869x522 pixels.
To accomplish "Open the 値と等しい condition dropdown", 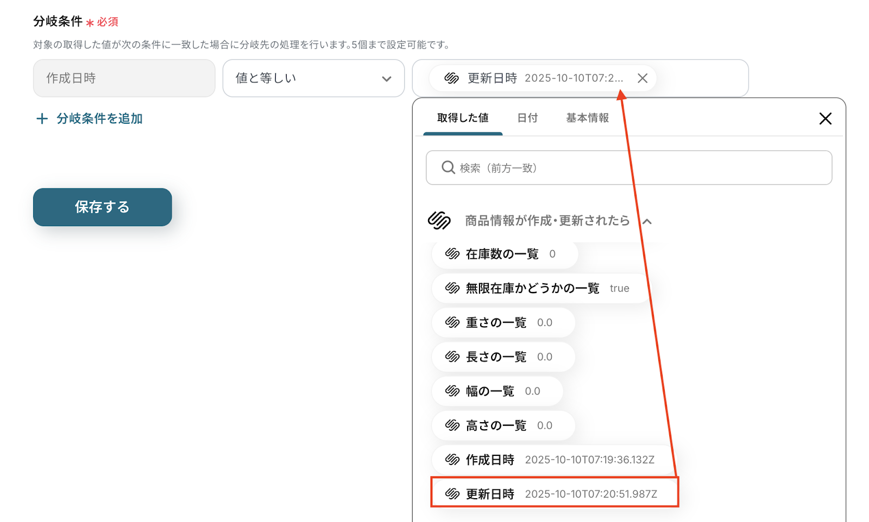I will click(313, 78).
